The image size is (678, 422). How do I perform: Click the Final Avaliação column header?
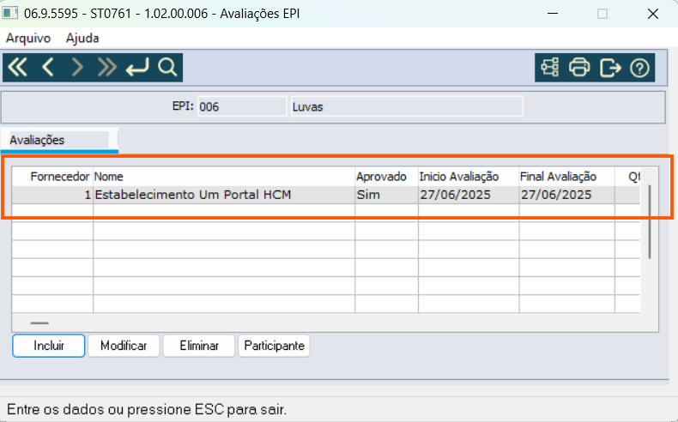[x=567, y=177]
